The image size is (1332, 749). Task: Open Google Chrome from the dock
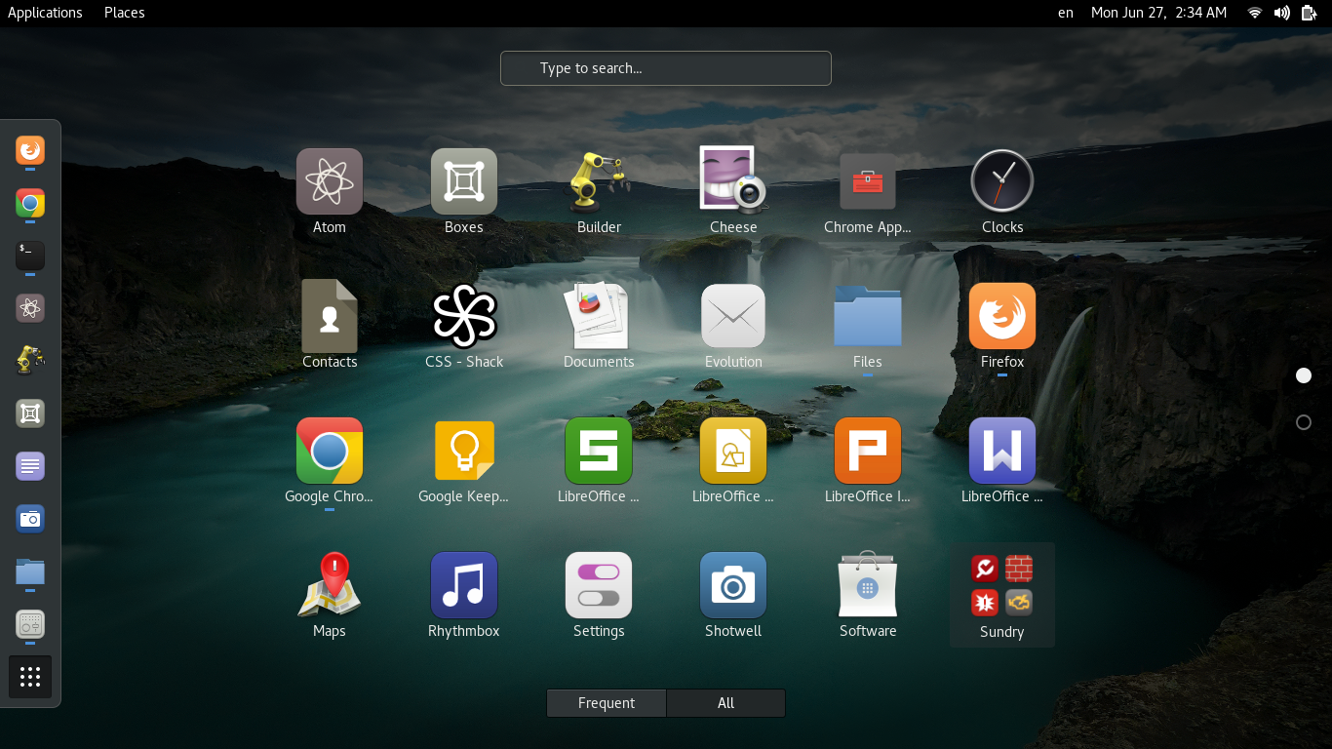(x=29, y=205)
